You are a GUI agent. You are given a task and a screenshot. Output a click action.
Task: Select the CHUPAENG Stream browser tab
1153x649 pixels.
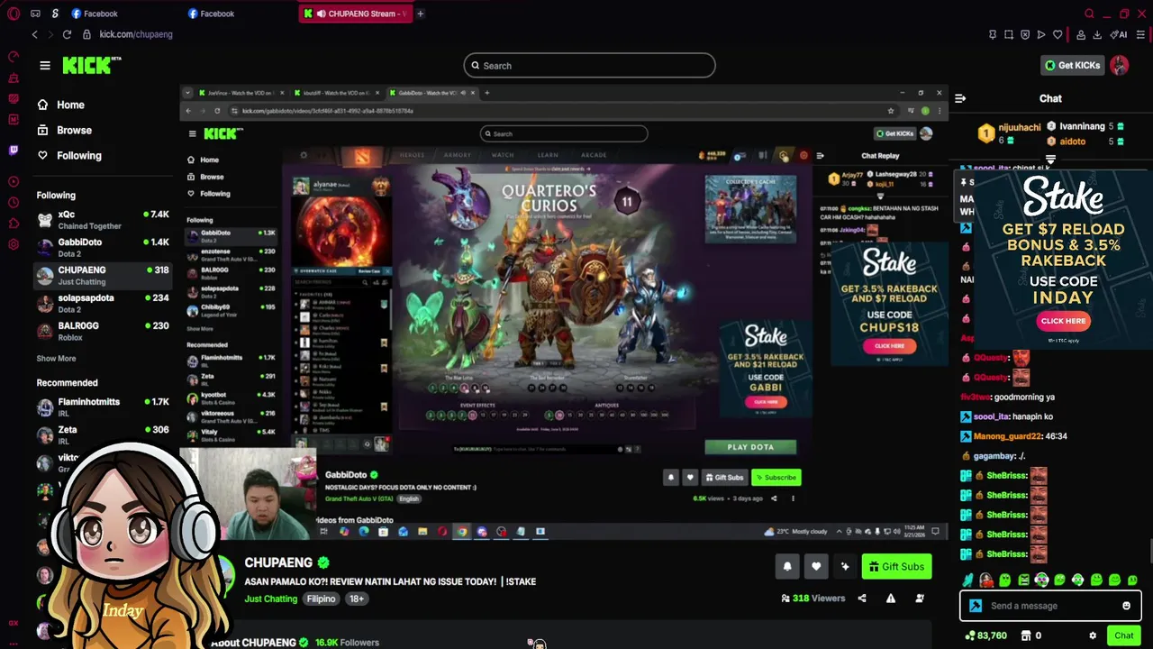(x=357, y=14)
